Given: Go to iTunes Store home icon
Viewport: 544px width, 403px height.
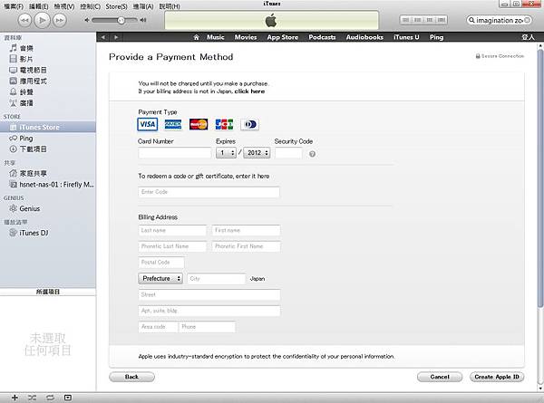Looking at the screenshot, I should [x=196, y=37].
